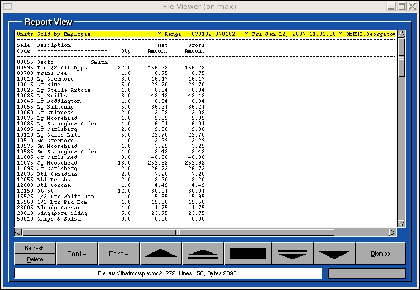Screen dimensions: 420x290
Task: Decrease text size with Font - button
Action: [x=77, y=254]
